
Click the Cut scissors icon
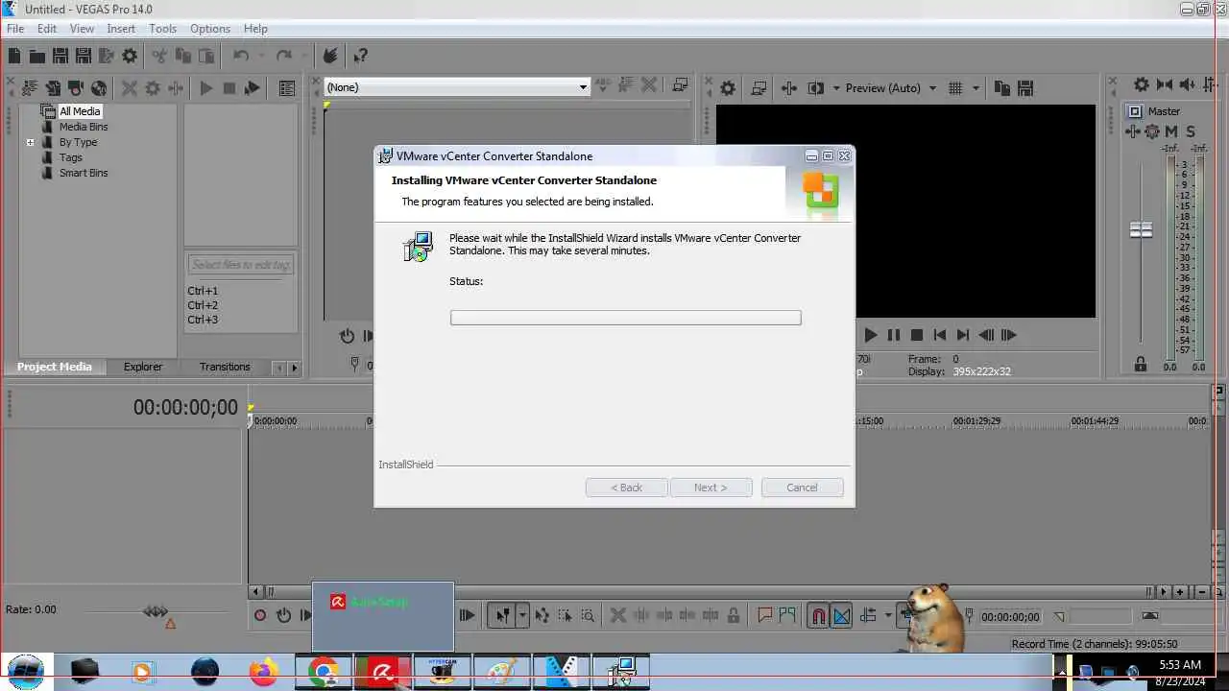(x=160, y=56)
